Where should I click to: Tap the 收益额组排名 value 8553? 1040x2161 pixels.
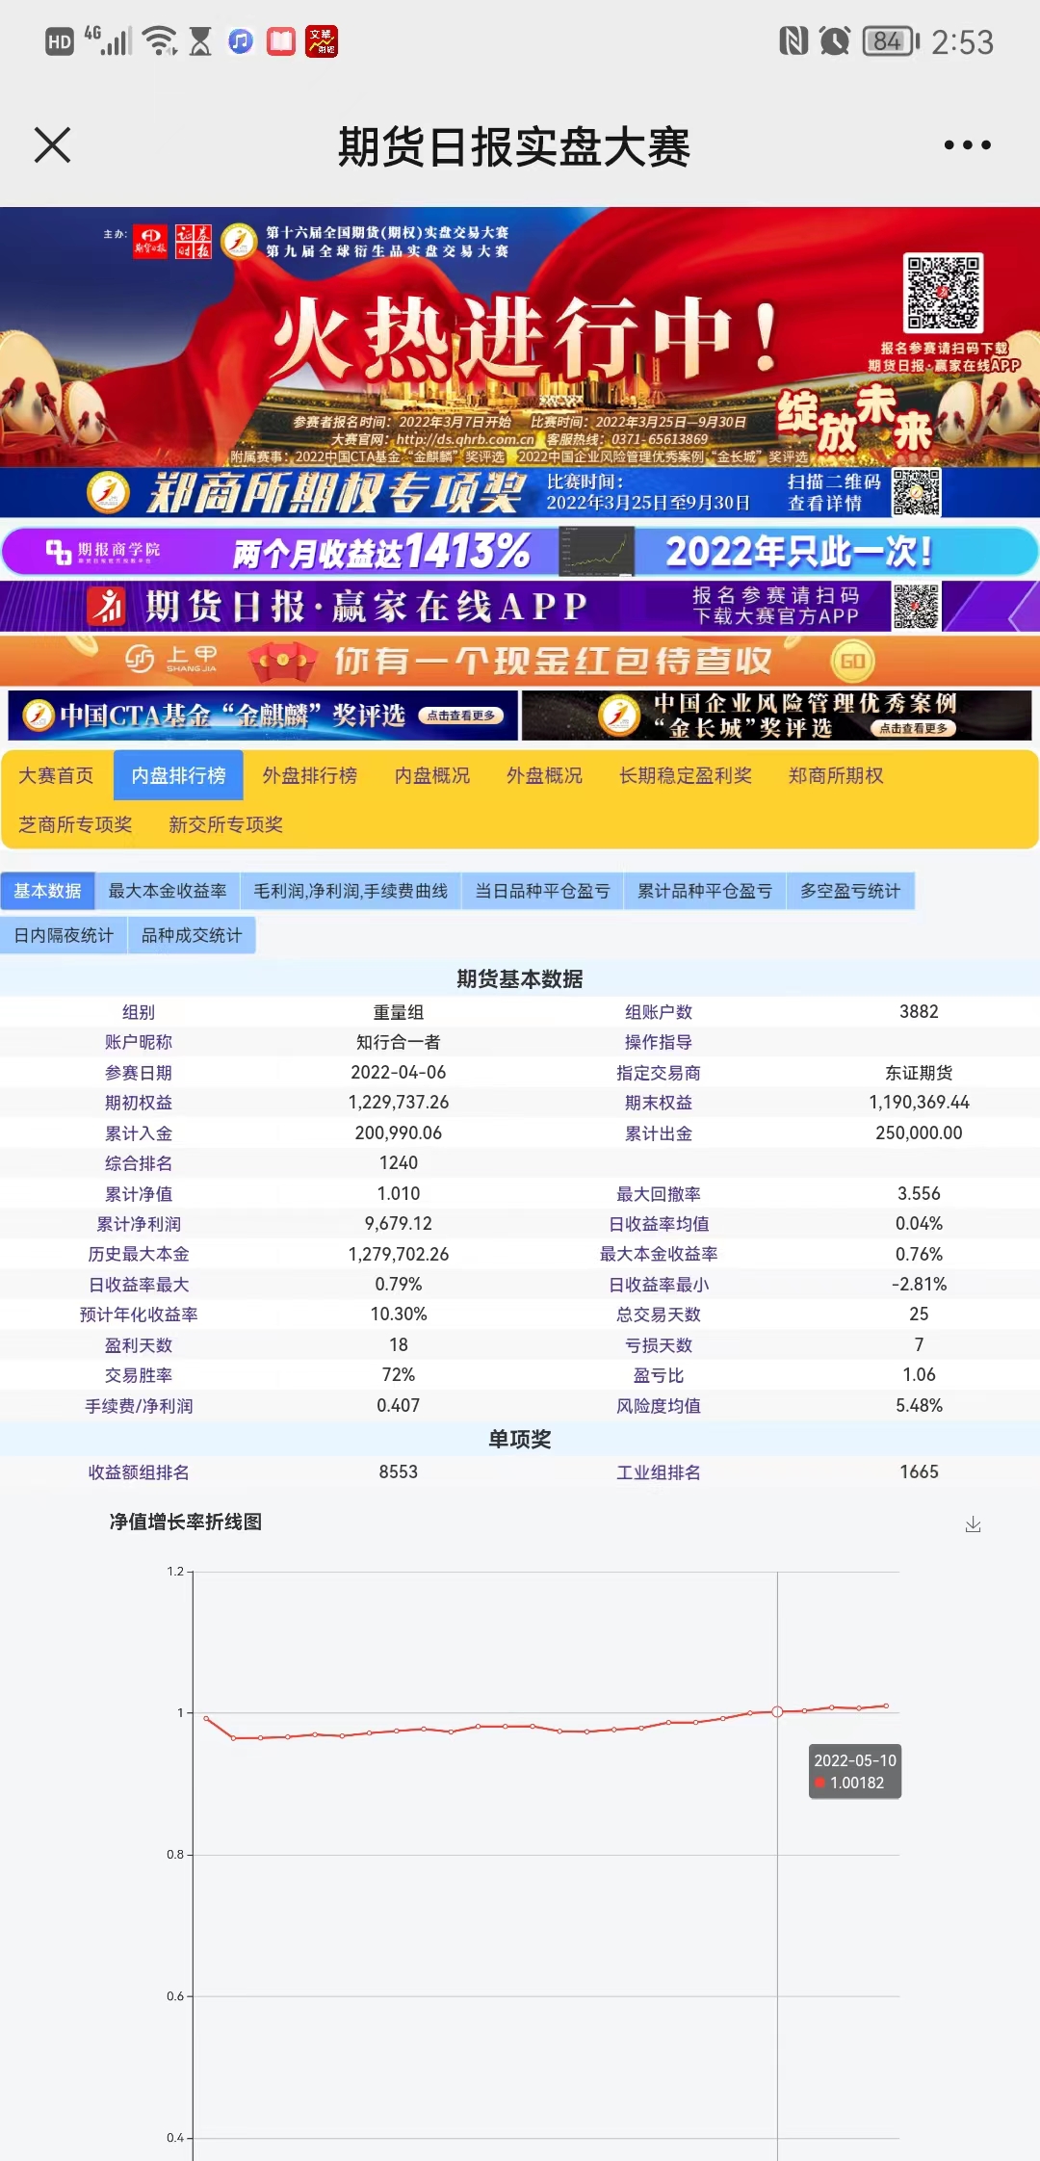[398, 1471]
